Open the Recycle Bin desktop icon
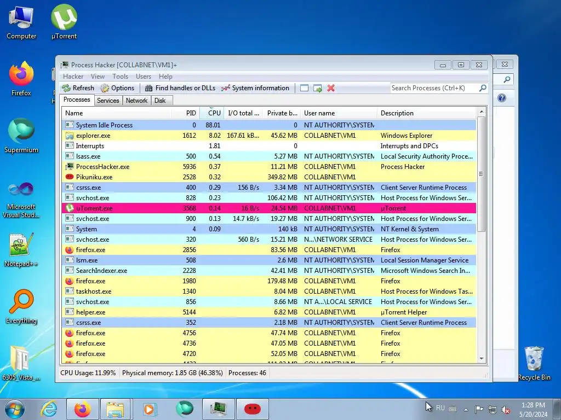Image resolution: width=561 pixels, height=420 pixels. (534, 363)
